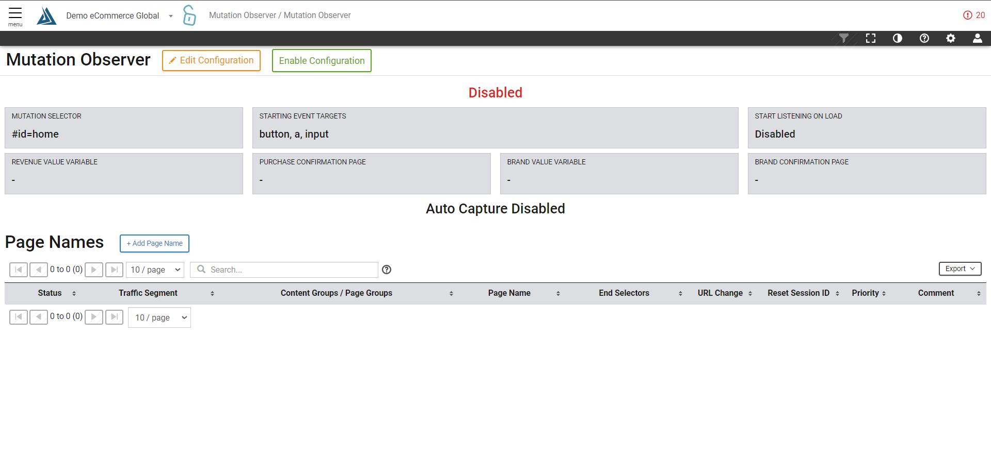Toggle the contrast theme icon
Screen dimensions: 991x470
click(897, 38)
